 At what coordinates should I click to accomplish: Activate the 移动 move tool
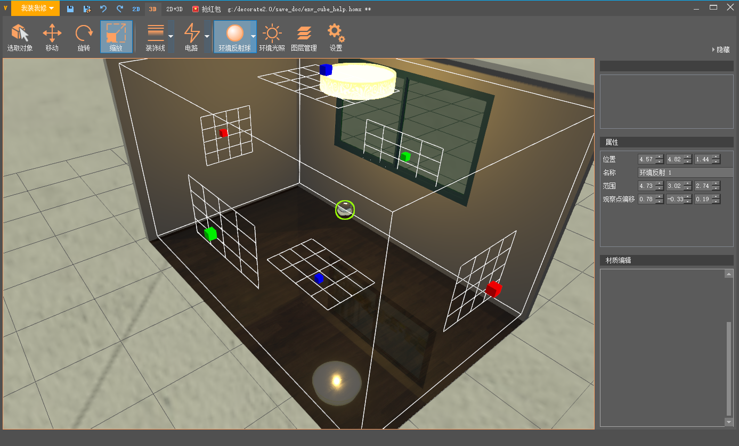tap(52, 37)
